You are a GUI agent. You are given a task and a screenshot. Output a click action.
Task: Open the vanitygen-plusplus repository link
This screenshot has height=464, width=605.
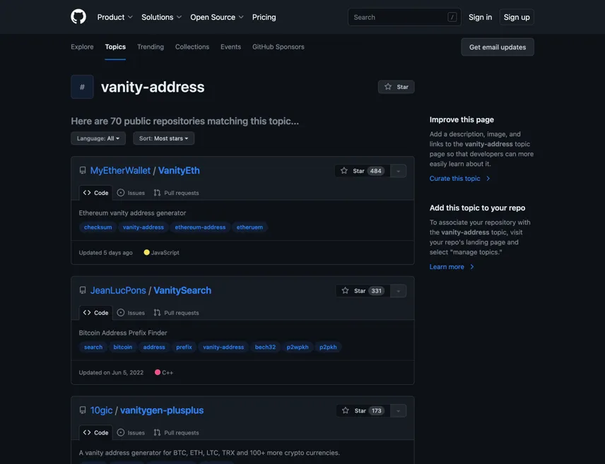pyautogui.click(x=162, y=410)
